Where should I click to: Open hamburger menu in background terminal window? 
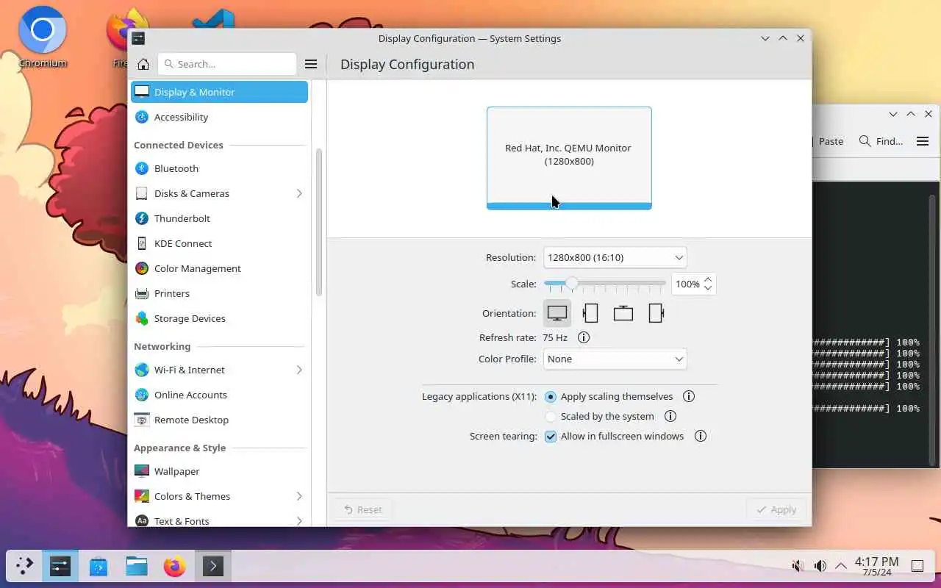[x=923, y=141]
